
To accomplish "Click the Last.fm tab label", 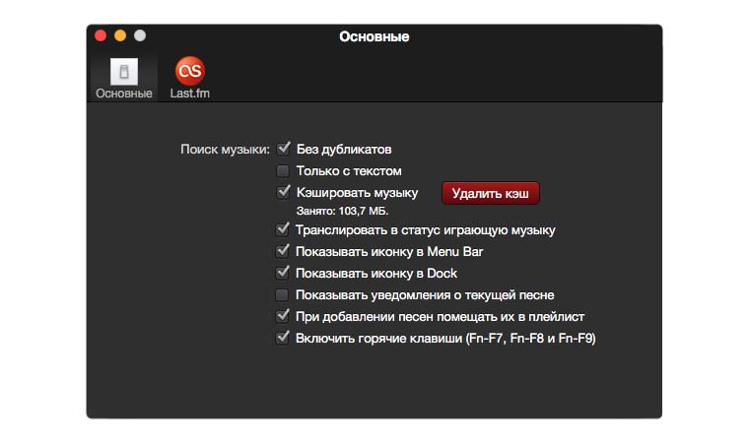I will (x=189, y=94).
